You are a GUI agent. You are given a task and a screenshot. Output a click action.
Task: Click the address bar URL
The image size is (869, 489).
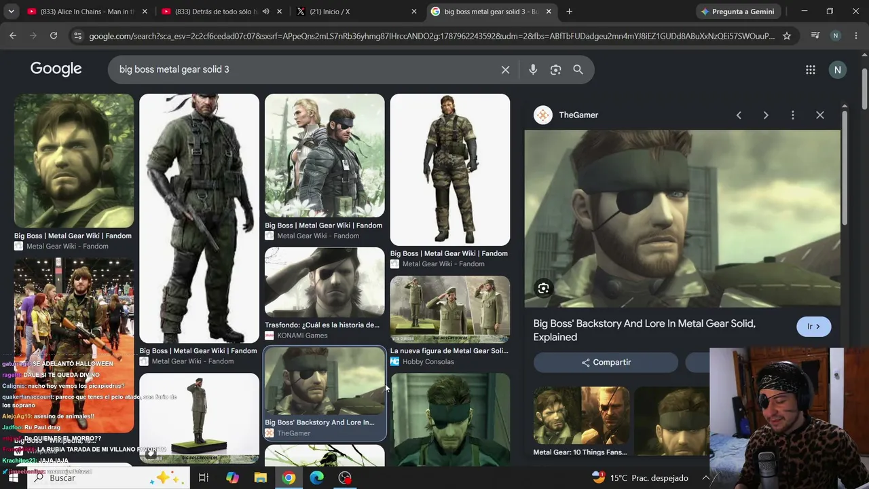[x=432, y=36]
